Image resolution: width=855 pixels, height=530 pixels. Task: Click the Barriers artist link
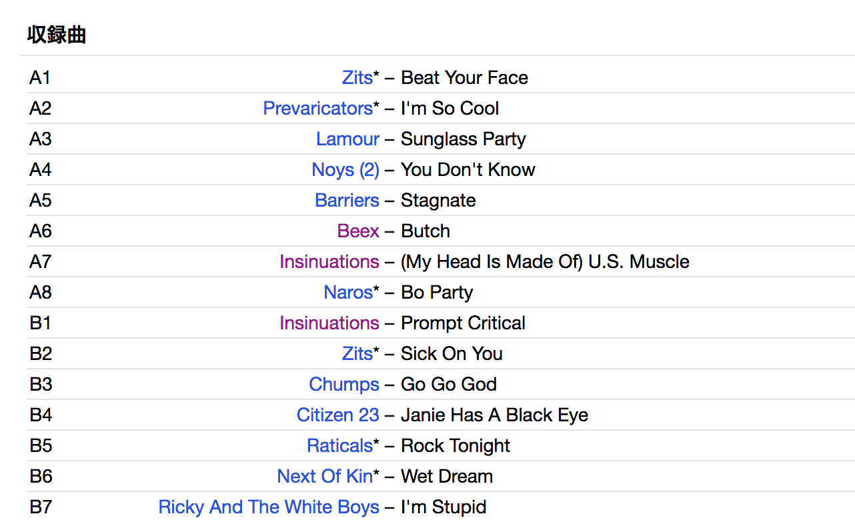347,201
